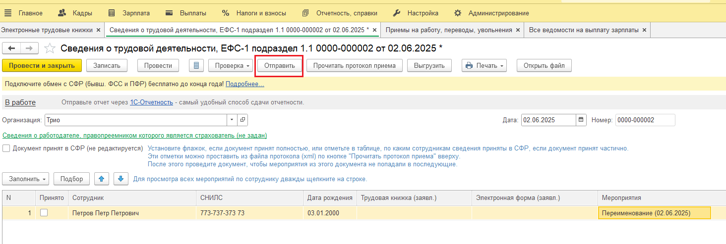
Task: Add document to favorites with star icon
Action: 50,48
